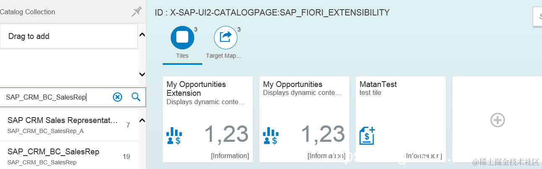The width and height of the screenshot is (542, 169).
Task: Open the MatanTest tile title
Action: (378, 84)
